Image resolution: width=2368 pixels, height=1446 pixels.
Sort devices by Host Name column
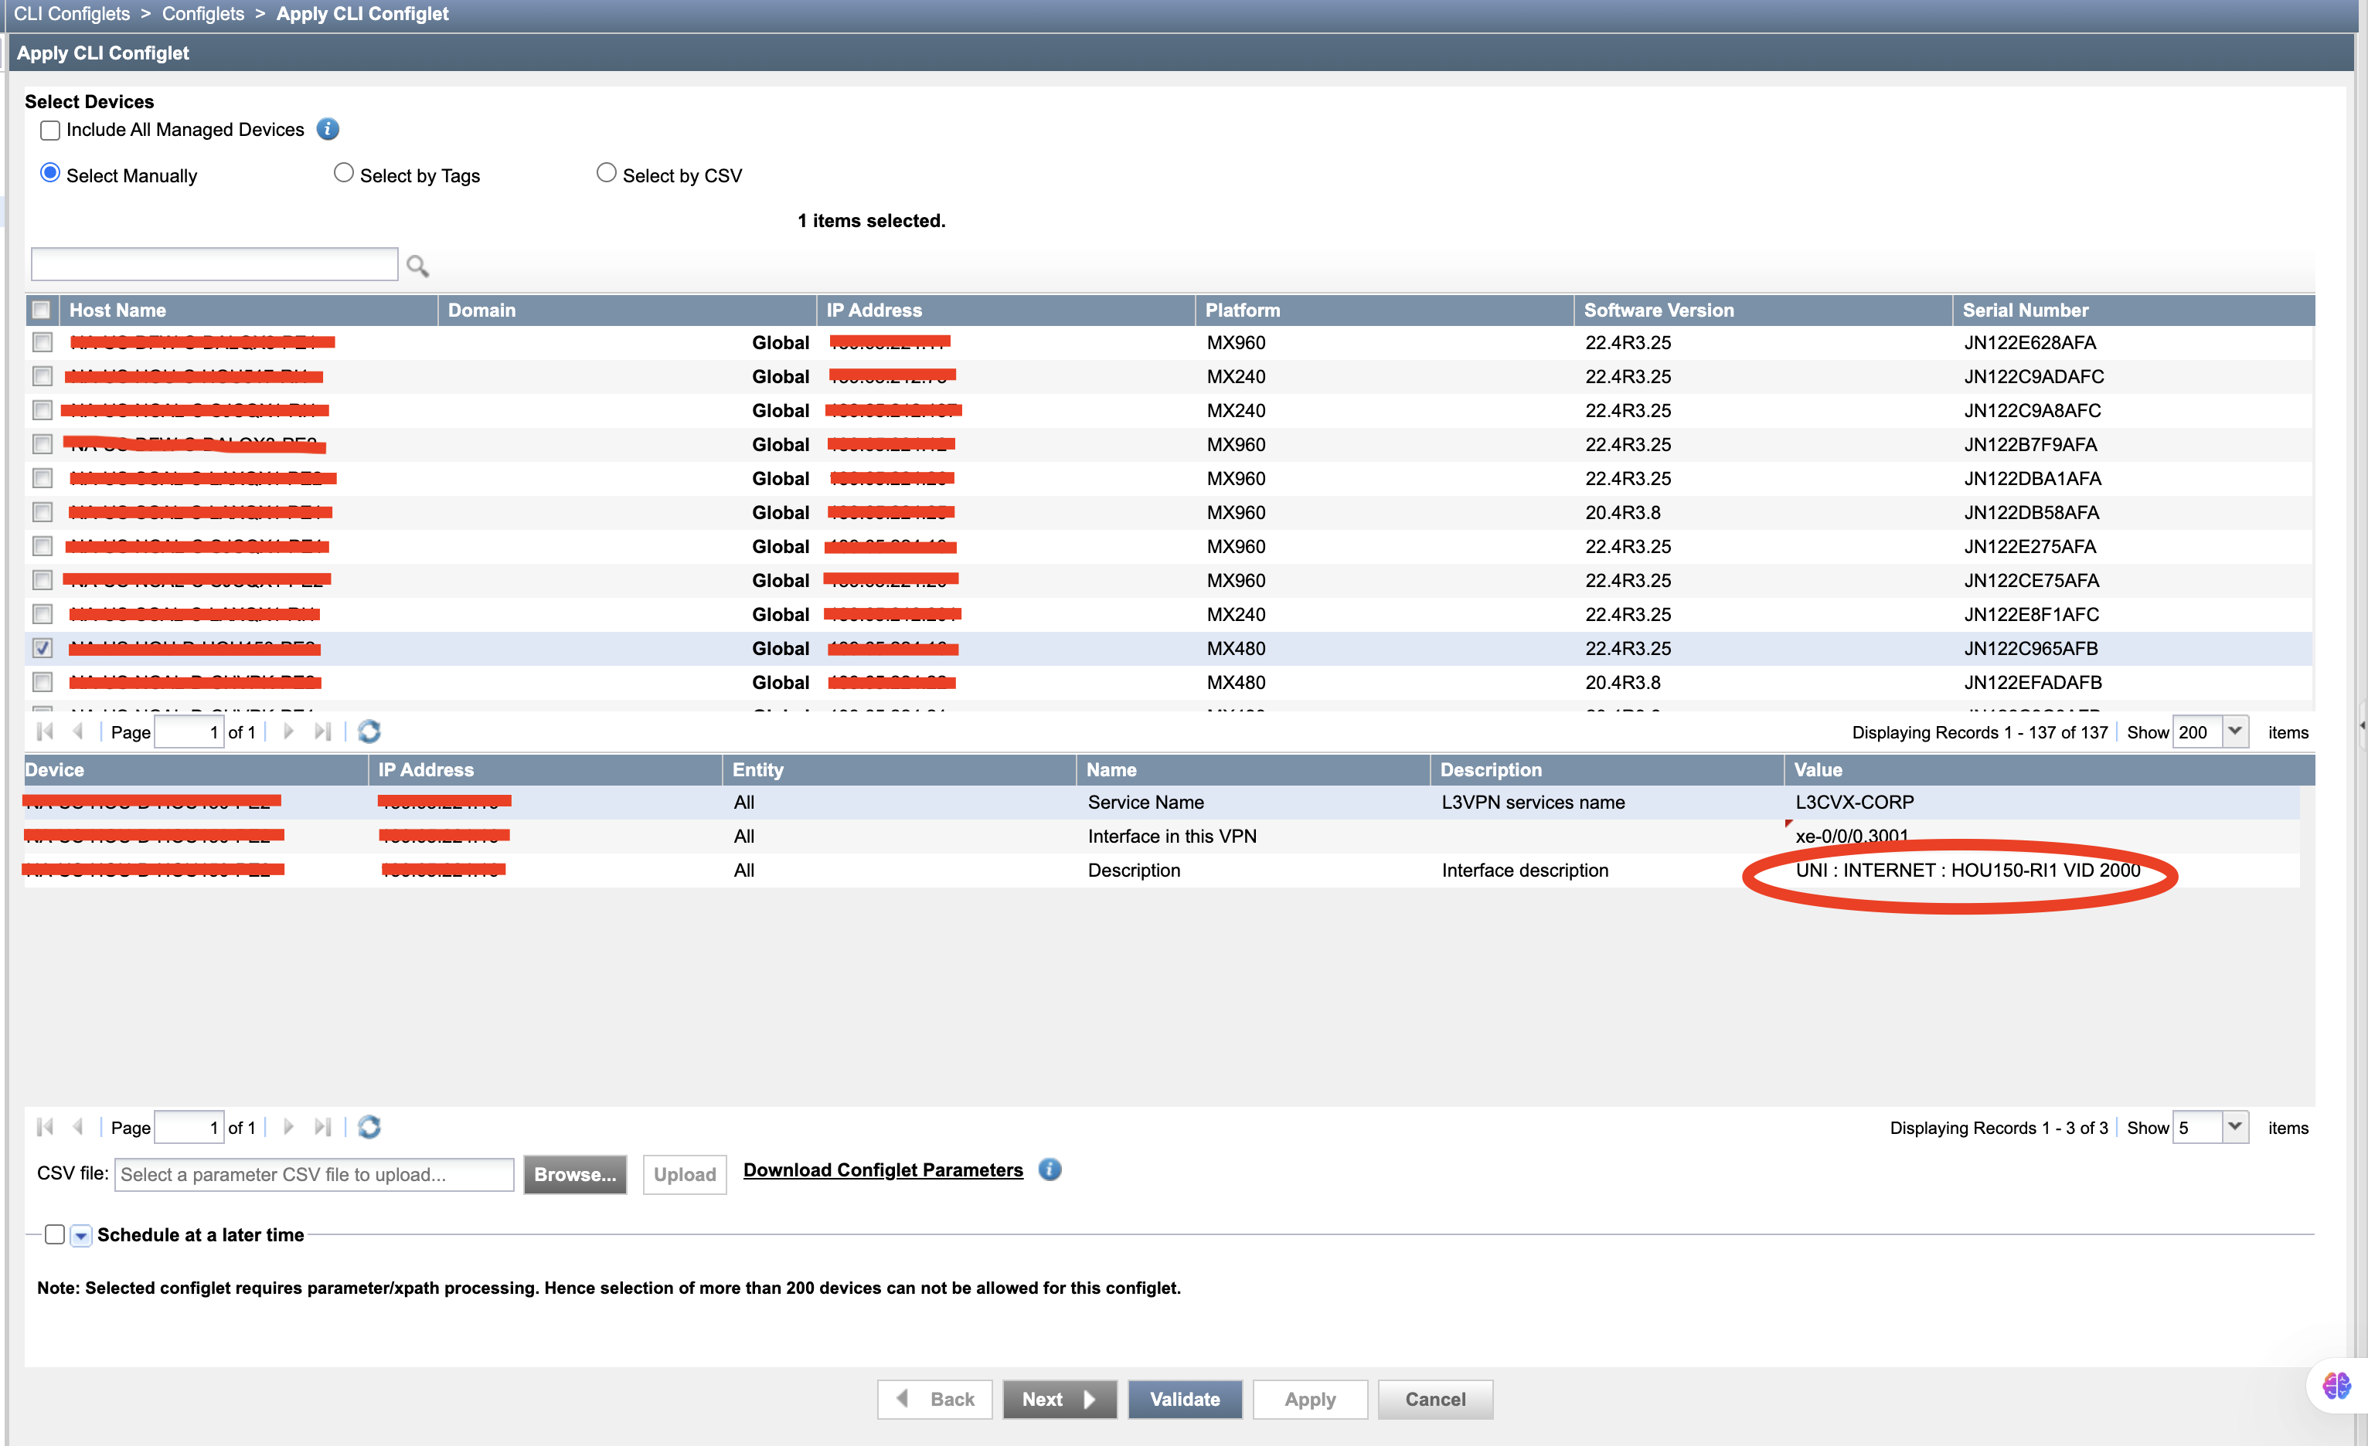tap(249, 310)
